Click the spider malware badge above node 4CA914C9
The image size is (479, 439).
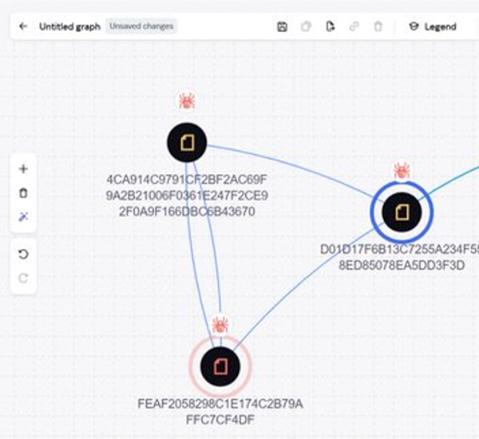[187, 101]
